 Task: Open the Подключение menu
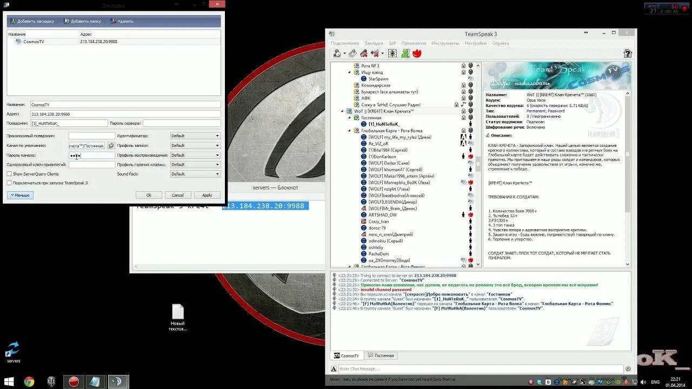345,43
